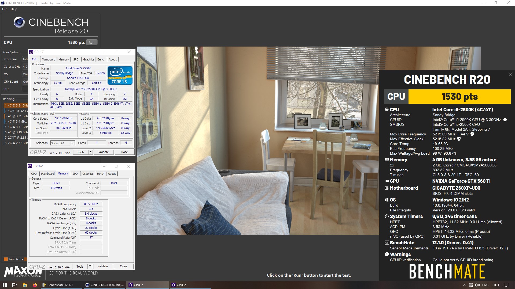
Task: Open SPD tab in lower CPU-Z
Action: click(x=75, y=174)
